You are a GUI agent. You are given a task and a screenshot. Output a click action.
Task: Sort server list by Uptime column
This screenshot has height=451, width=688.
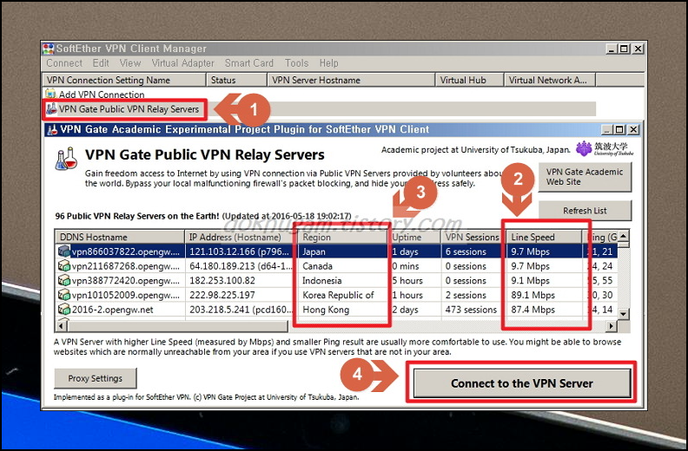pos(414,237)
